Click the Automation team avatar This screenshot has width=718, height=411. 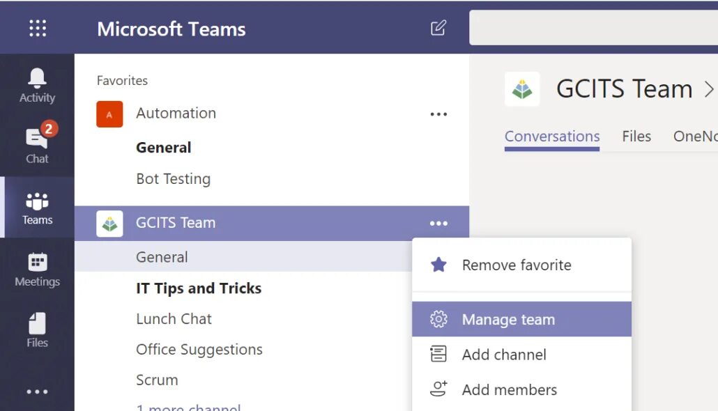pyautogui.click(x=109, y=114)
